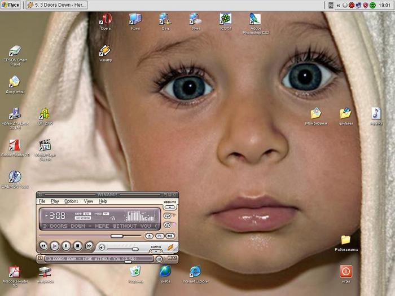Click the green round tray icon
Screen dimensions: 395x296
(x=372, y=5)
